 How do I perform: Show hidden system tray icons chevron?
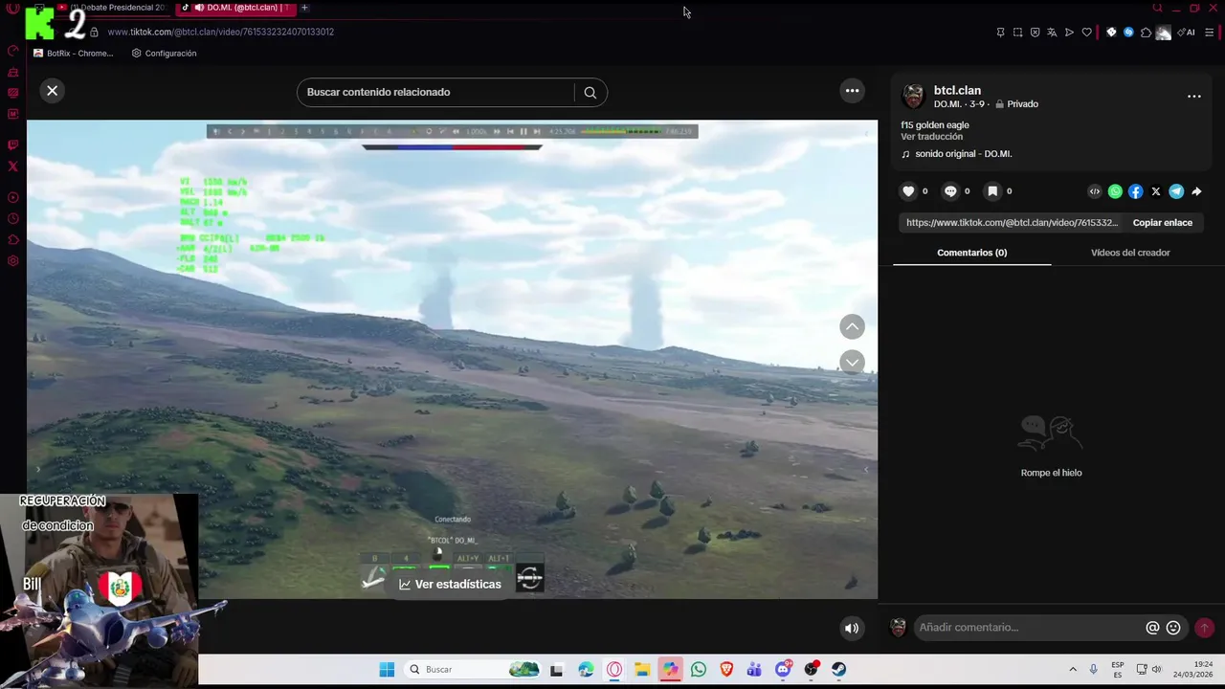click(x=1073, y=669)
